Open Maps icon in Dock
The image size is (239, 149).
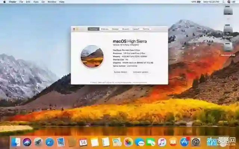coord(117,142)
